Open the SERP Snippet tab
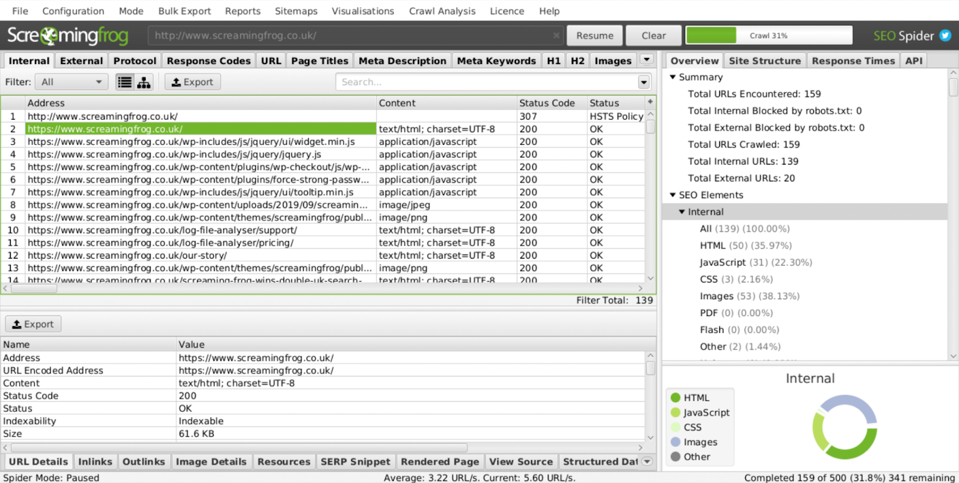959x483 pixels. click(355, 461)
